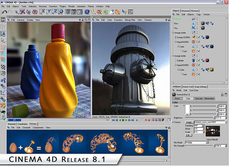The image size is (229, 166).
Task: Open the Color mode arrow next to Color label
Action: click(x=184, y=106)
